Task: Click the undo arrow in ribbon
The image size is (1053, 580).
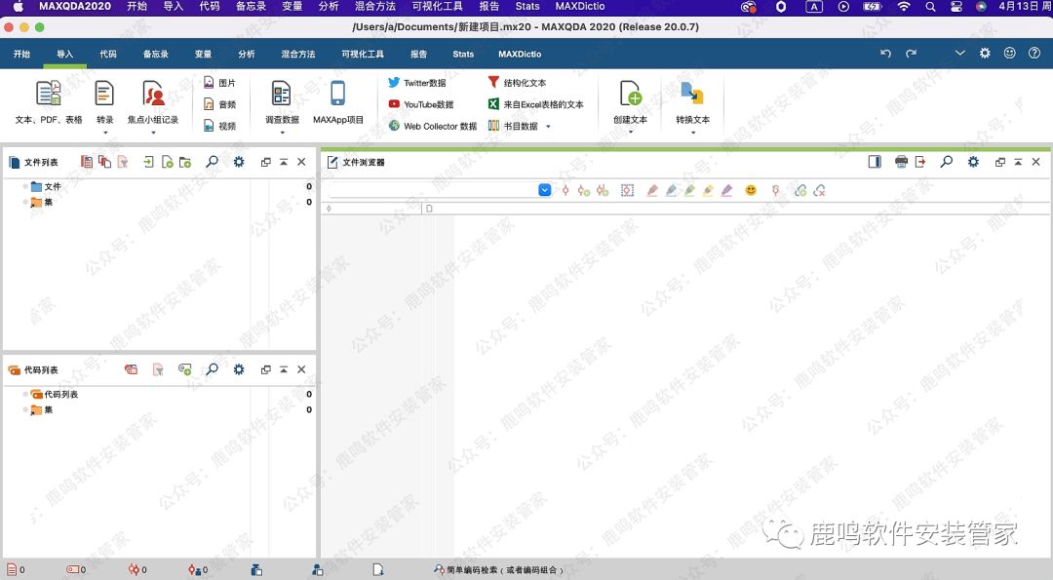Action: click(885, 53)
